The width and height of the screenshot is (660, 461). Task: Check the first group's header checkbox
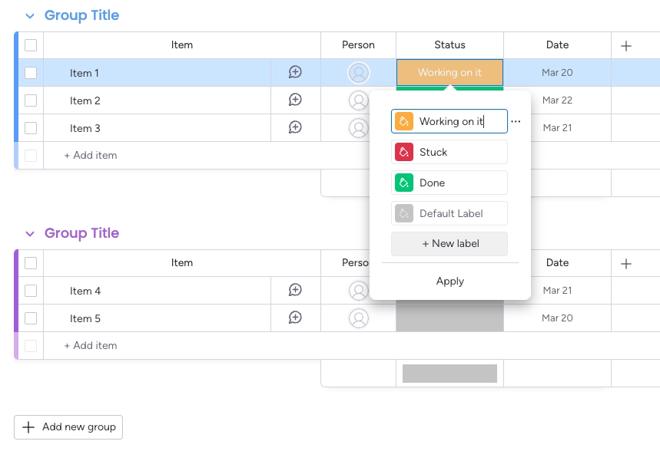pos(31,44)
